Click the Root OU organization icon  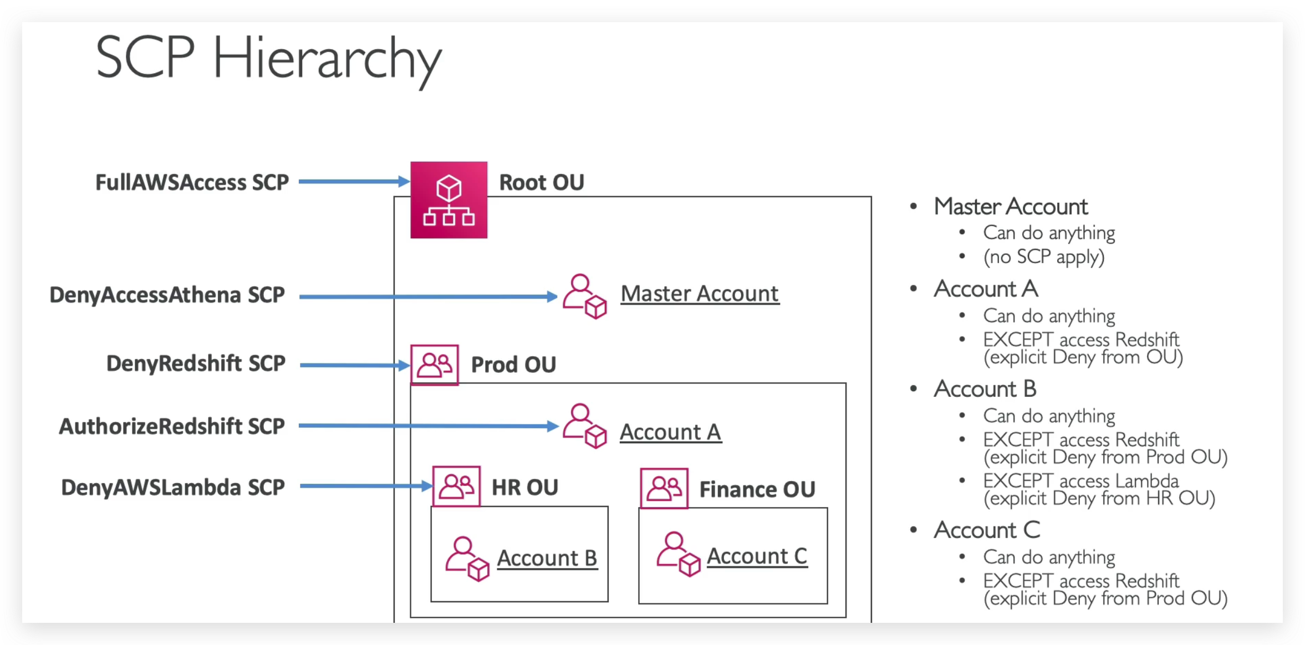coord(448,200)
